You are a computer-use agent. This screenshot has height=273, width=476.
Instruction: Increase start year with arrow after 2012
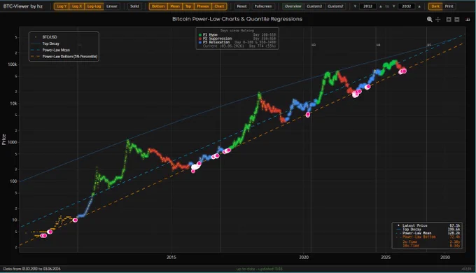tap(381, 6)
